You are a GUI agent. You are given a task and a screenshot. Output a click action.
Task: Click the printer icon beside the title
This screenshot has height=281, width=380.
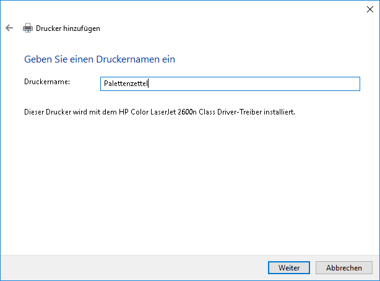[x=28, y=28]
